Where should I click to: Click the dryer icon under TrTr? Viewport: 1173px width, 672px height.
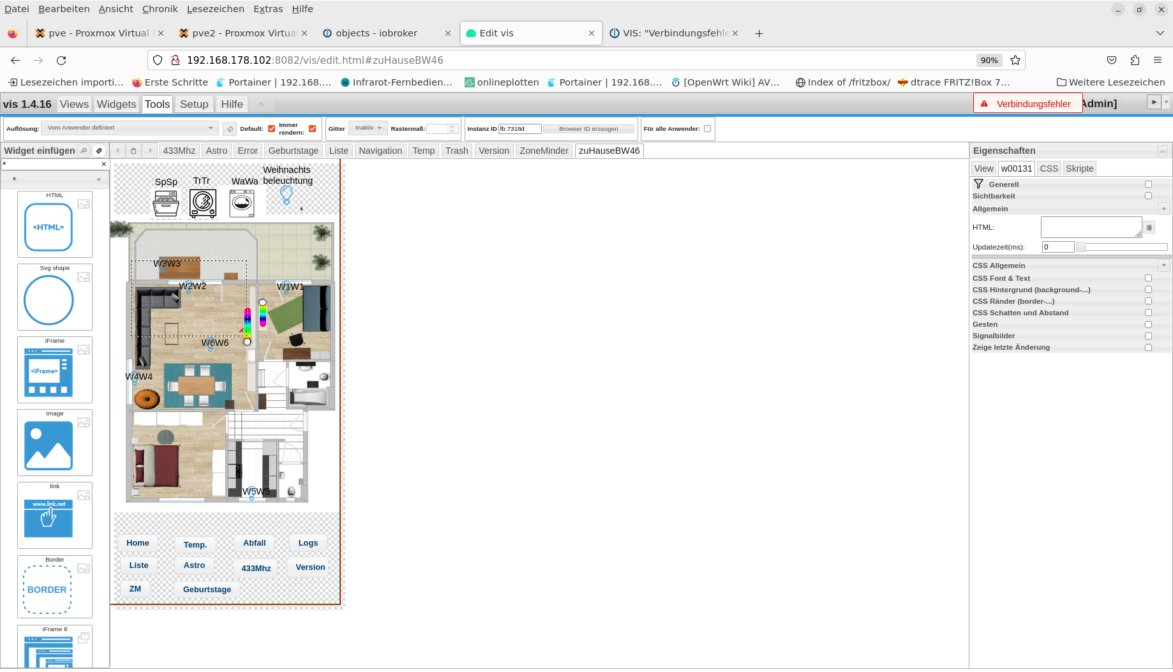[x=203, y=204]
